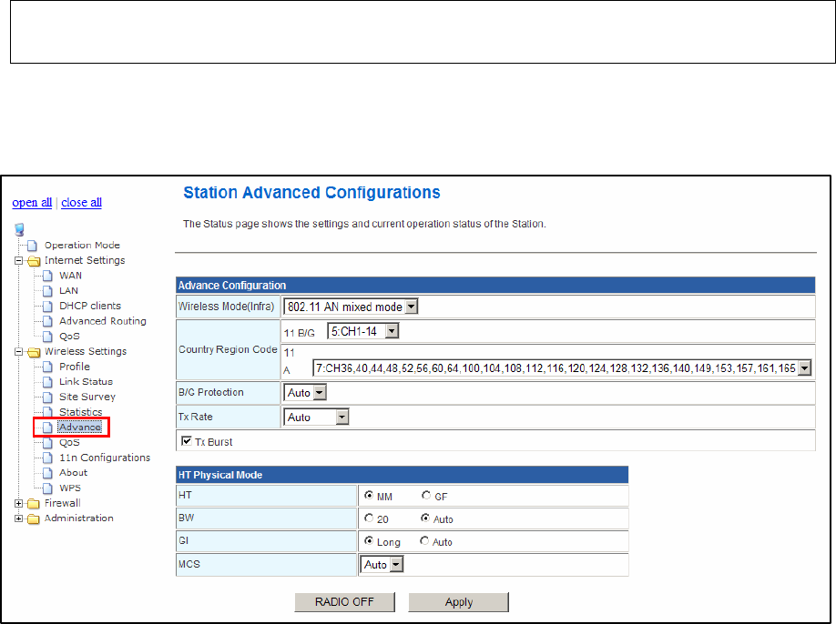Select the Advance tree entry
The height and width of the screenshot is (624, 836).
[x=79, y=428]
